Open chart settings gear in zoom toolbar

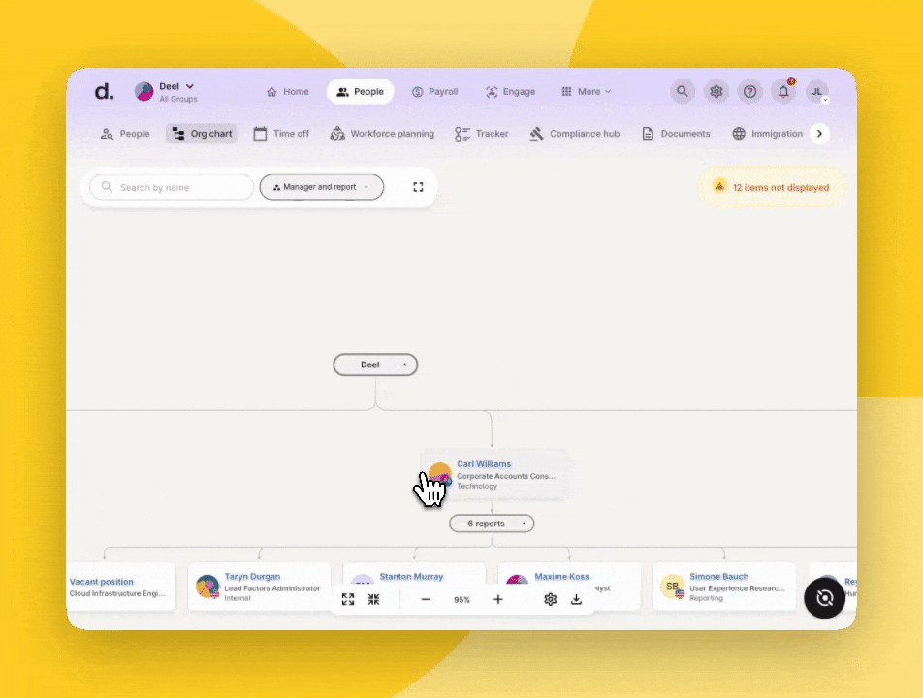(551, 599)
